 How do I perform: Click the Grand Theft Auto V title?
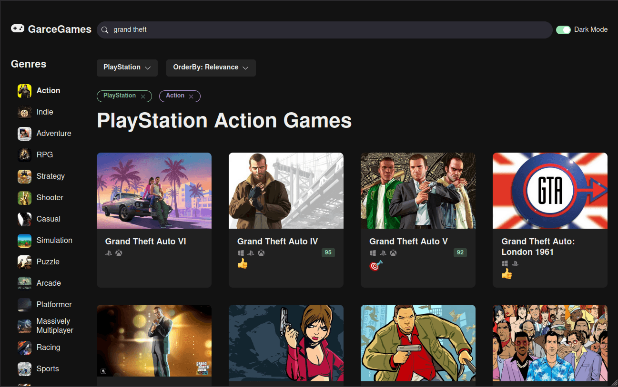click(408, 242)
